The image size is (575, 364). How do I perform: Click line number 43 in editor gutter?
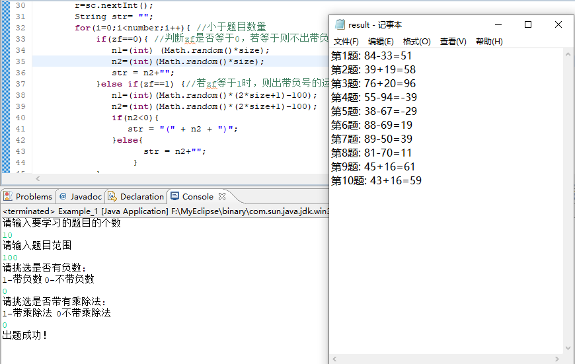[20, 151]
